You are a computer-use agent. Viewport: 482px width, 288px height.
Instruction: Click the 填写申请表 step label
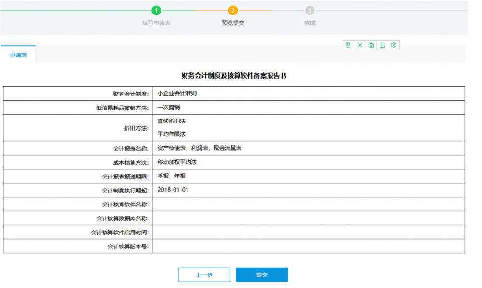click(156, 23)
